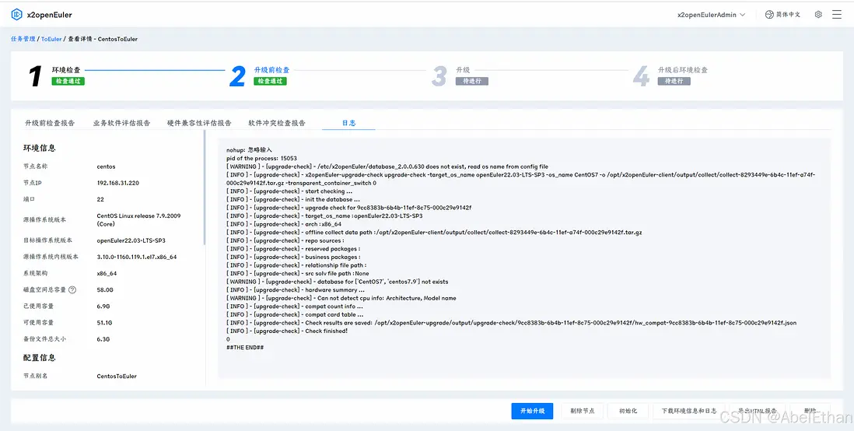Image resolution: width=854 pixels, height=431 pixels.
Task: Click 下载环境信息和日志 button
Action: [x=689, y=411]
